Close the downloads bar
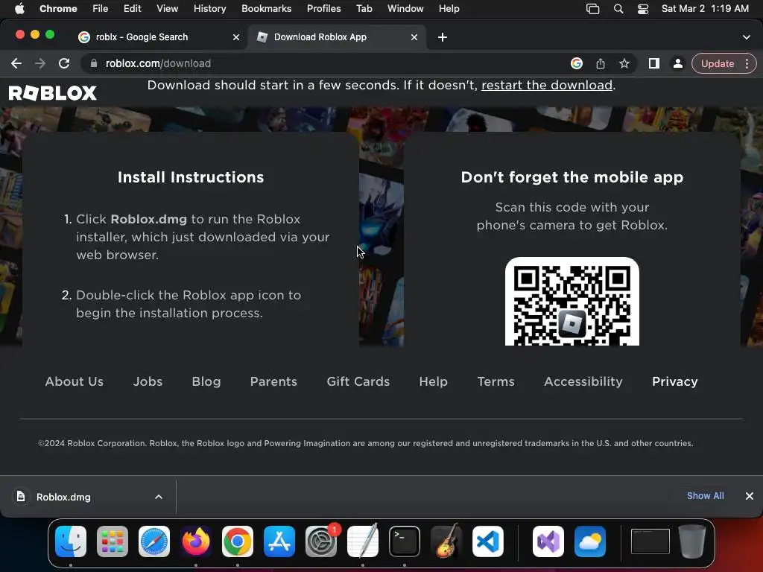 tap(750, 495)
